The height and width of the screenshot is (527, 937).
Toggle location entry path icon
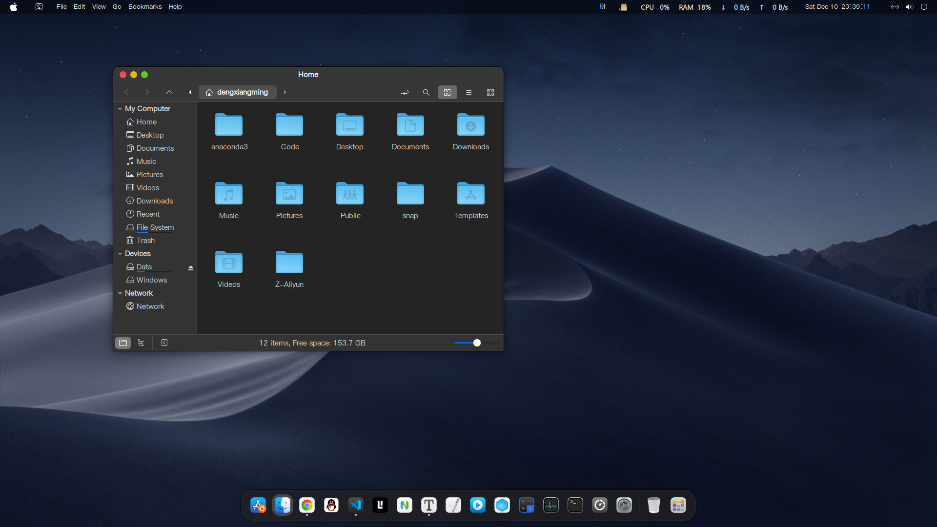405,92
